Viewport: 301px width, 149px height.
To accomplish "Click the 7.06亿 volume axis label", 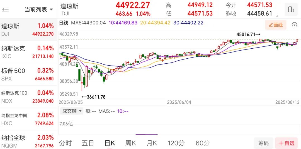I will pos(67,124).
